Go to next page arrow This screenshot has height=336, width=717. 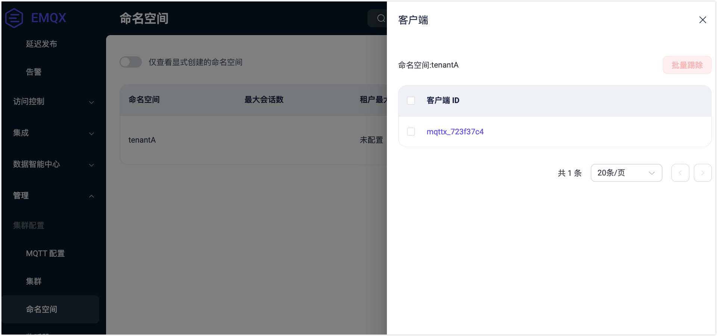702,173
